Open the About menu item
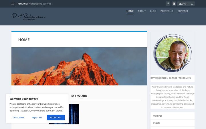The height and width of the screenshot is (129, 206). (x=142, y=11)
